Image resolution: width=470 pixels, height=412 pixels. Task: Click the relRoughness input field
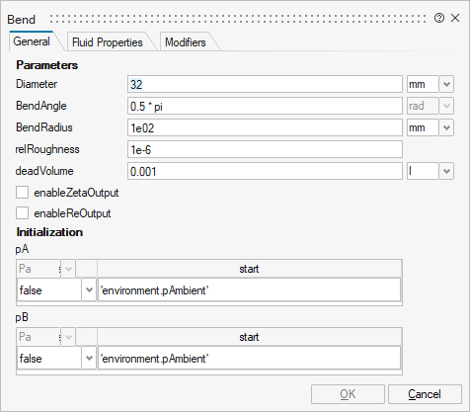265,149
